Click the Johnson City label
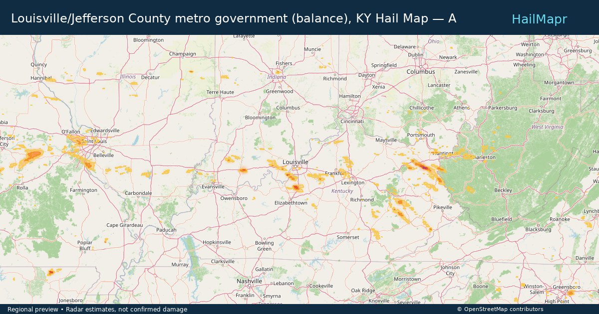Screen dimensions: 599x314 pos(450,271)
